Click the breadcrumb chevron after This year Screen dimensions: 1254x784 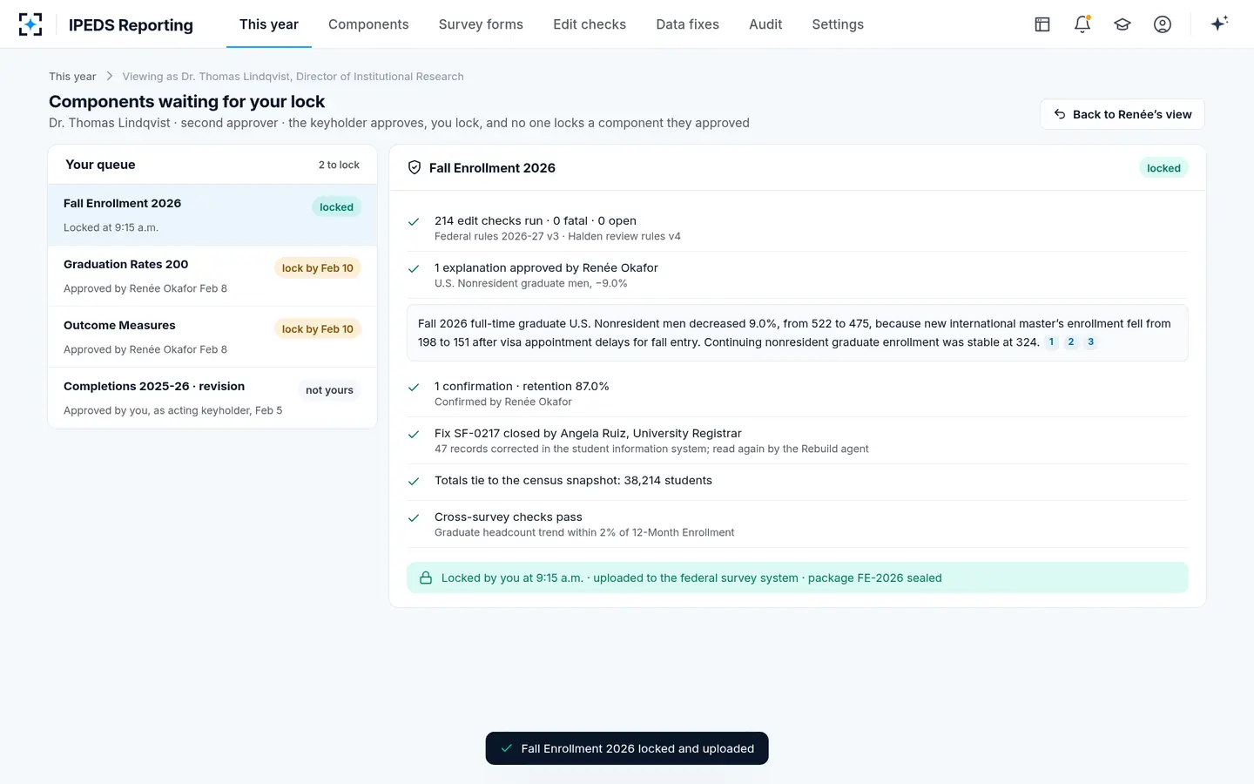(110, 77)
